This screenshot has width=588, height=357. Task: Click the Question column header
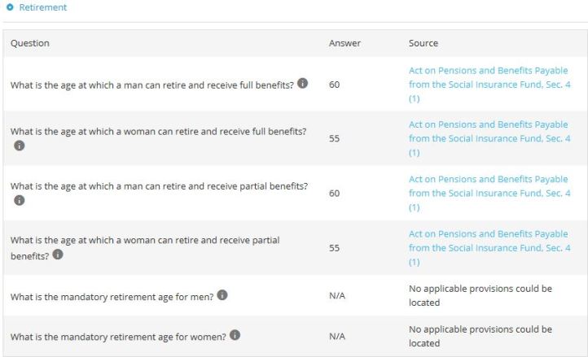pyautogui.click(x=29, y=43)
